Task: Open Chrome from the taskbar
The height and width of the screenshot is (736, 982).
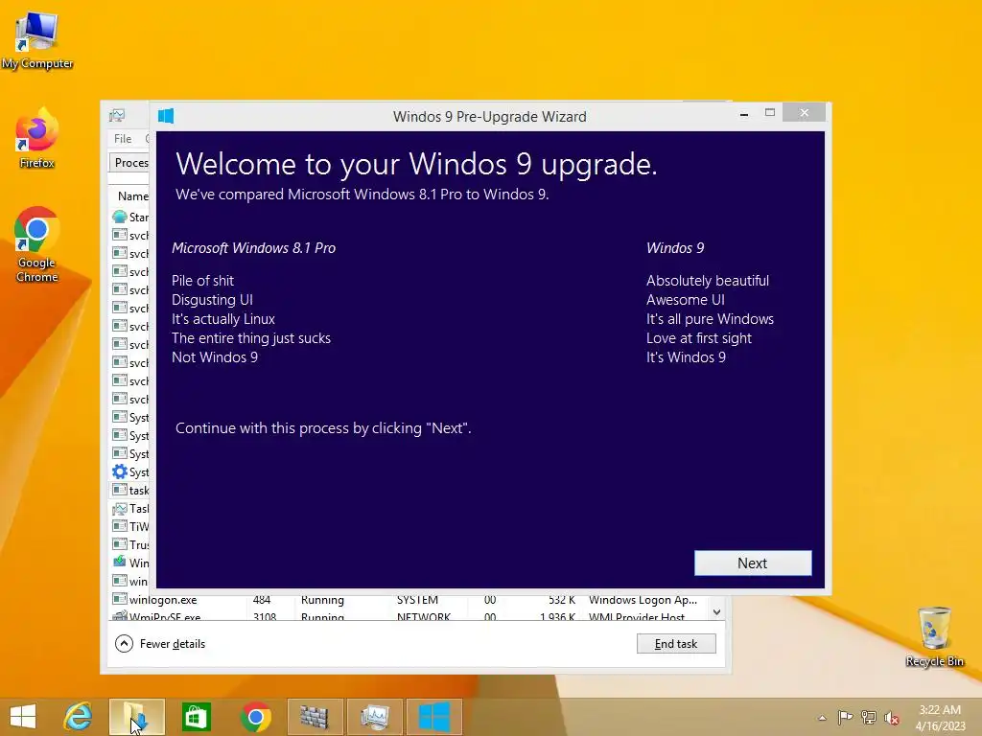Action: pyautogui.click(x=255, y=717)
